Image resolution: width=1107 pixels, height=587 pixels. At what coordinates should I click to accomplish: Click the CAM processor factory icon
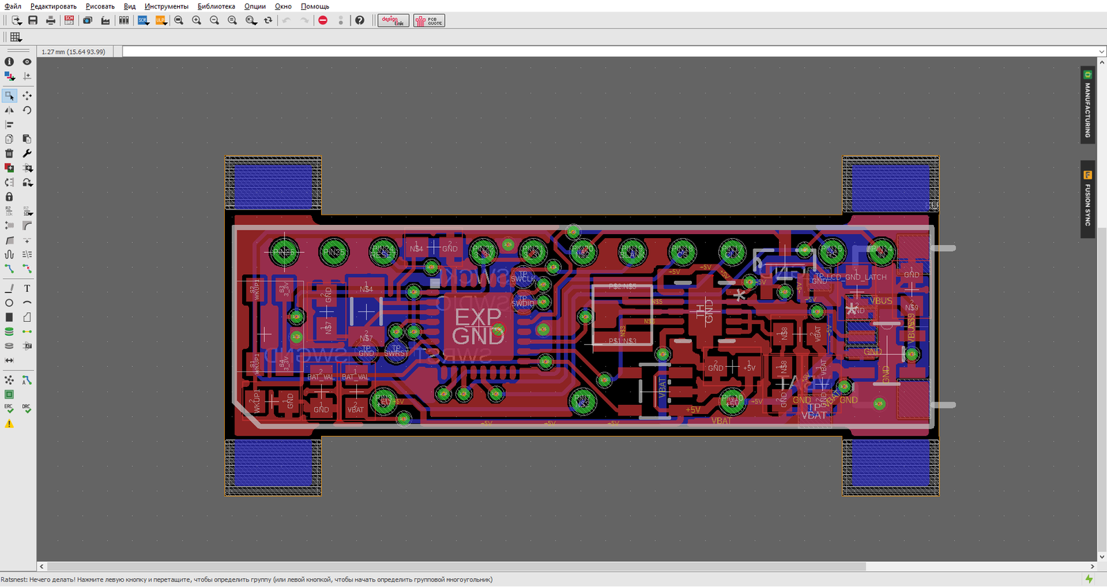click(x=105, y=20)
